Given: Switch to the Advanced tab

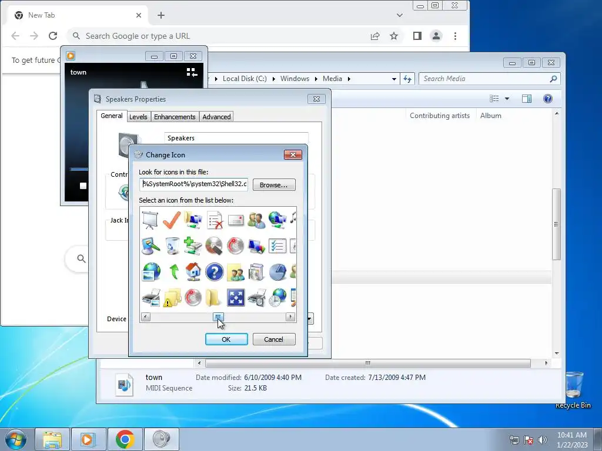Looking at the screenshot, I should [216, 117].
